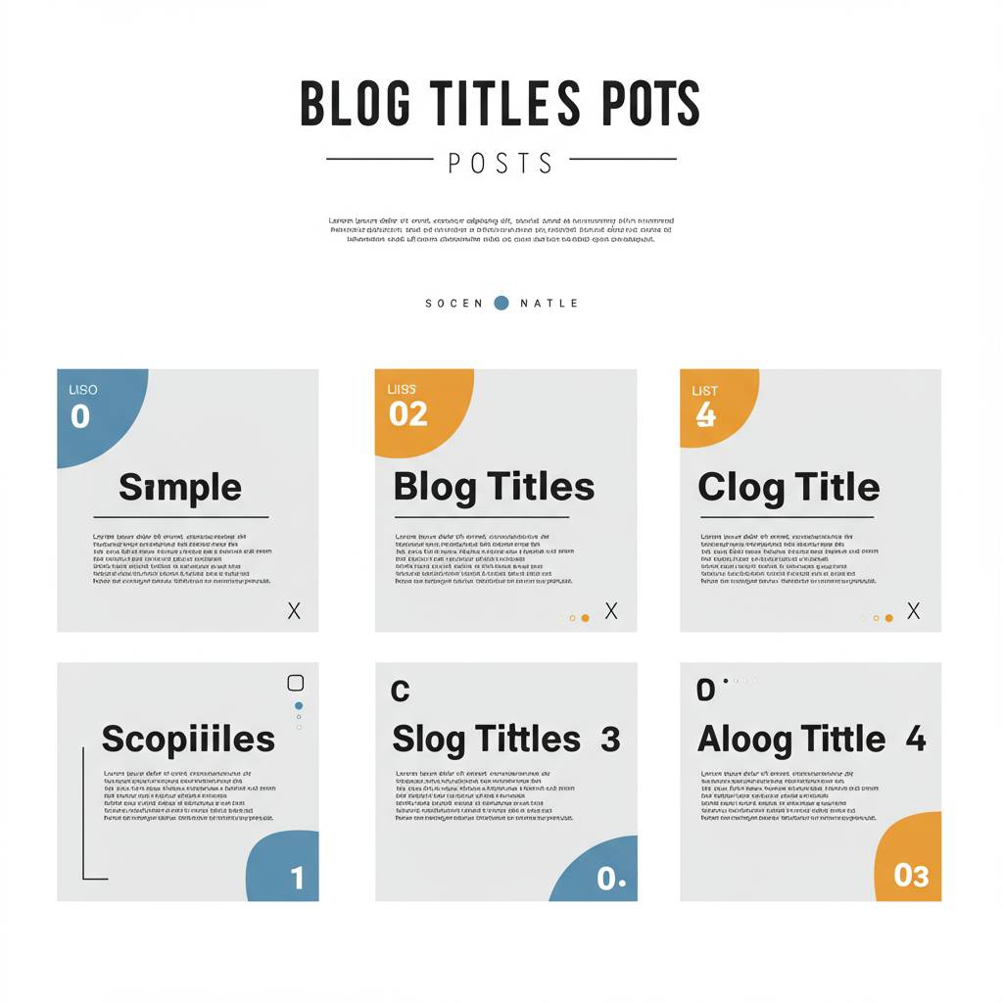Tick the square checkbox on Scopiiiles card
This screenshot has width=1003, height=1003.
tap(296, 683)
